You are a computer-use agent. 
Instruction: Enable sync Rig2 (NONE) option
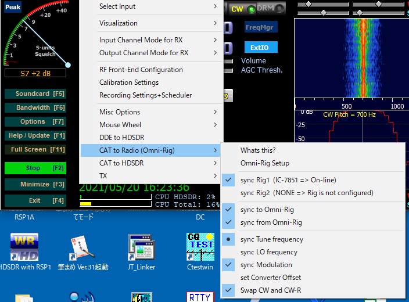click(x=313, y=193)
